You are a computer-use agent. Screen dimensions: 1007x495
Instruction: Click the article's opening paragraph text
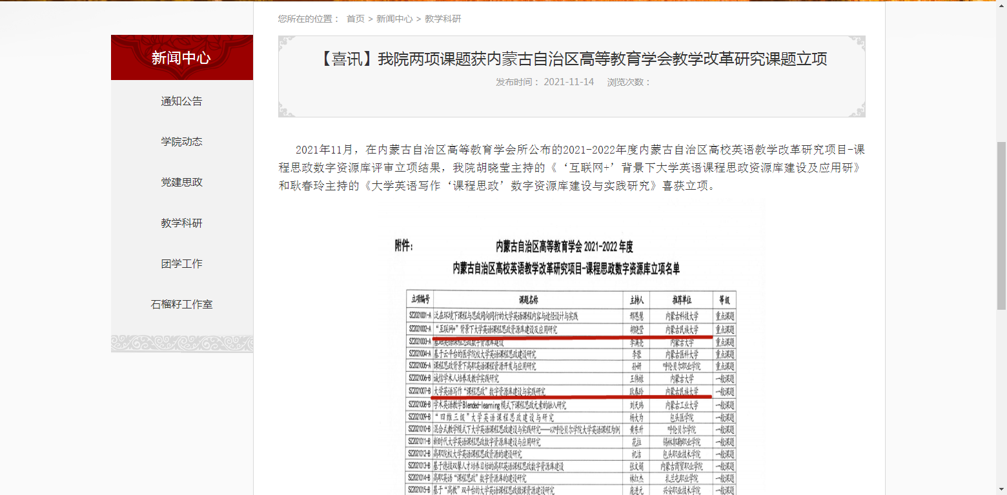point(571,168)
